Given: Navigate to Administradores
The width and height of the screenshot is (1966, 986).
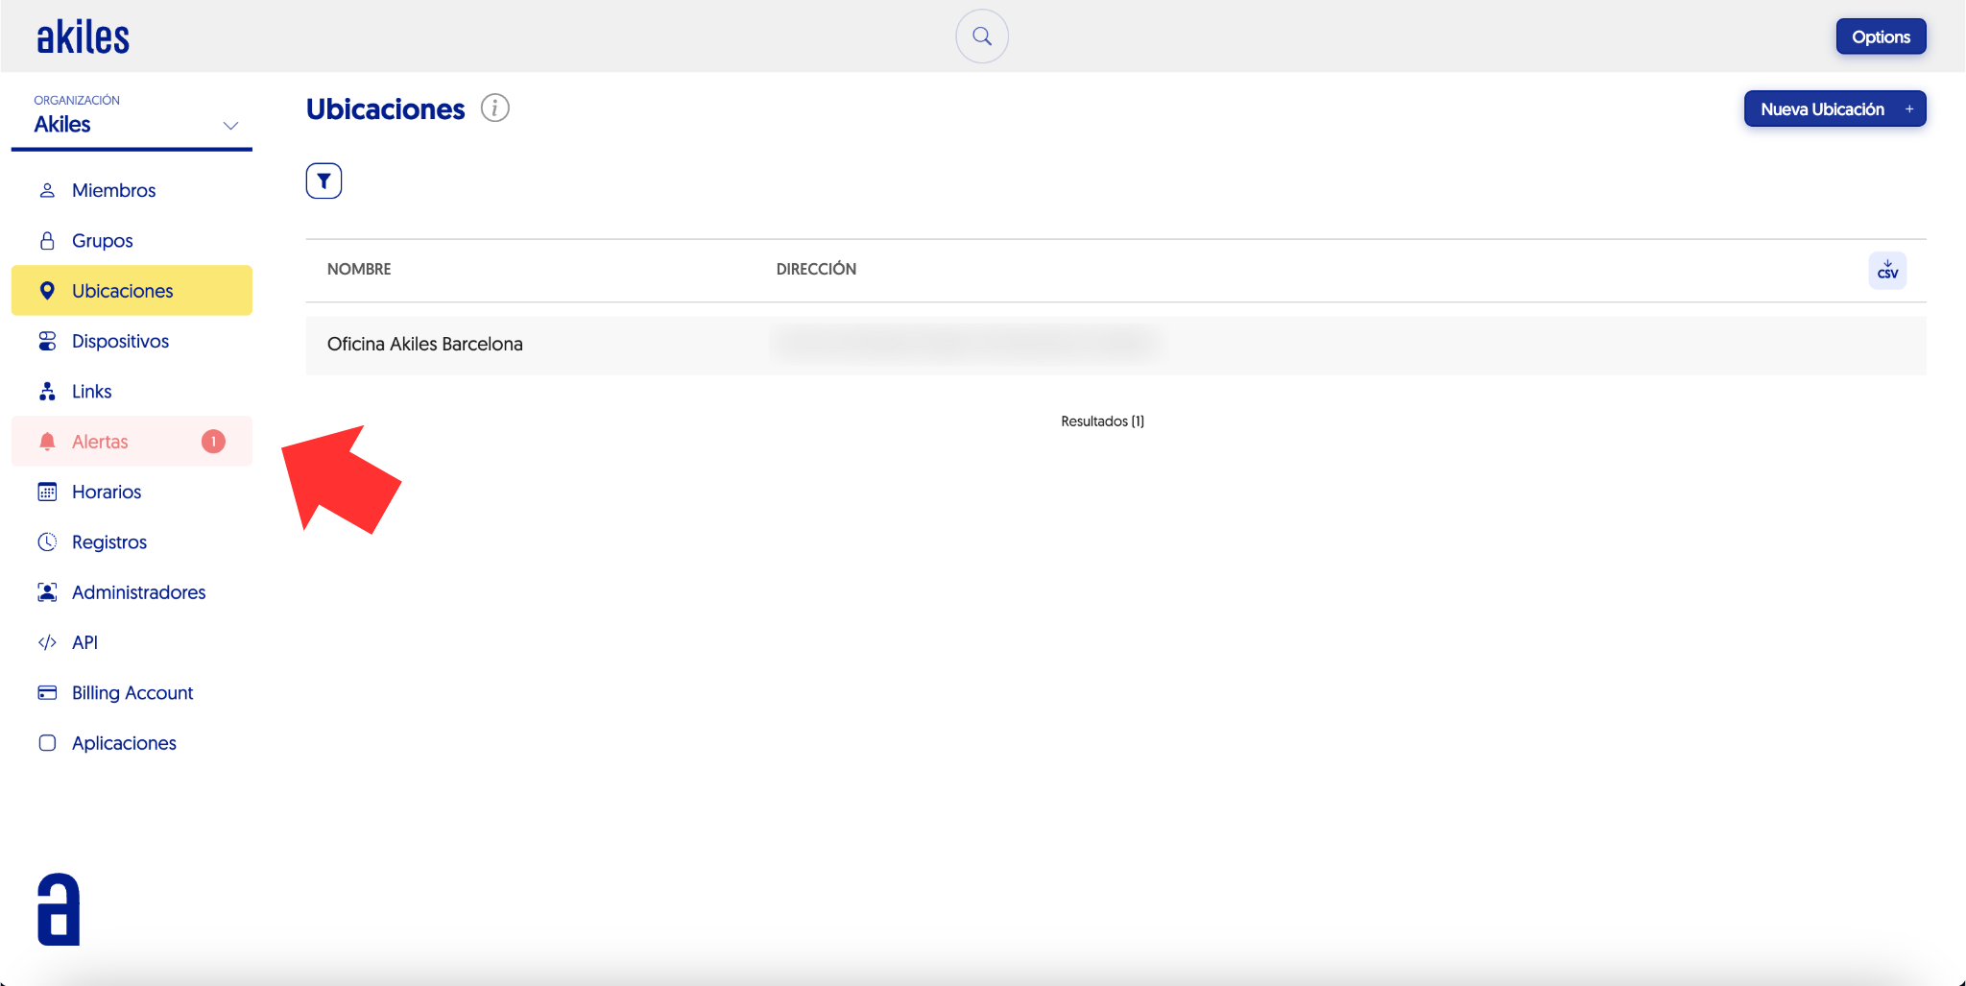Looking at the screenshot, I should (138, 592).
